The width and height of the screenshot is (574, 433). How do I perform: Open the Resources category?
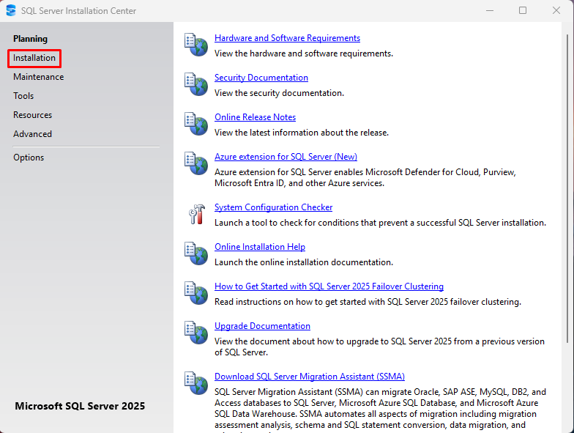(32, 115)
